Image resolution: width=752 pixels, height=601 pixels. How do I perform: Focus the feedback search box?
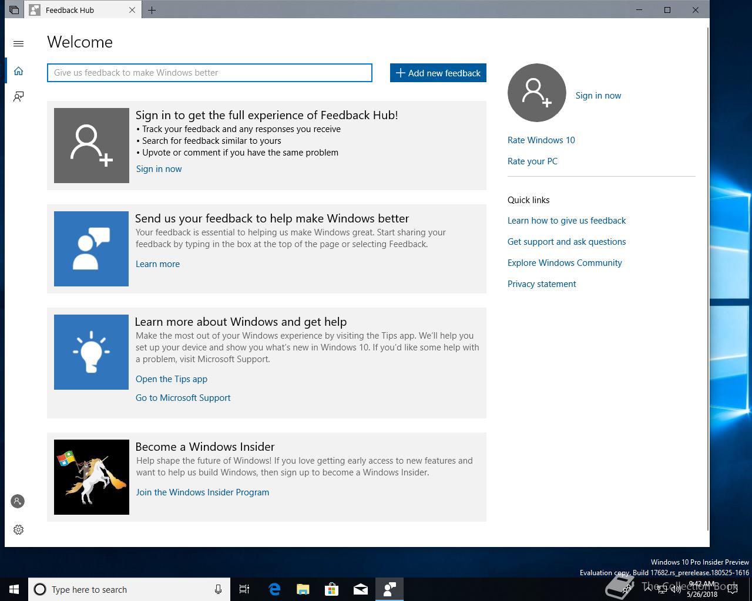click(x=210, y=73)
